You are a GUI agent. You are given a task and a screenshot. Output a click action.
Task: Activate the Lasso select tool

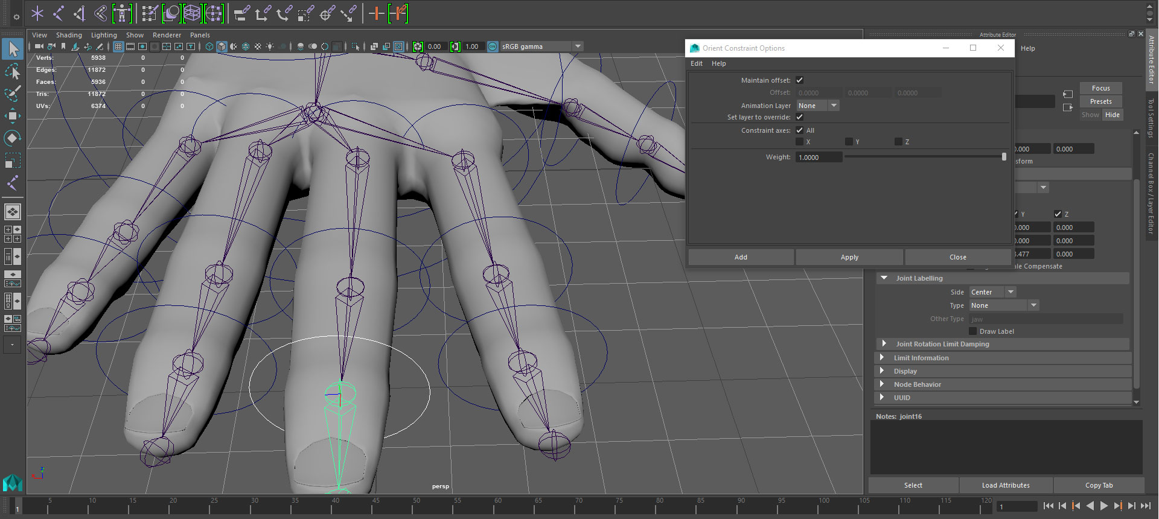tap(12, 72)
